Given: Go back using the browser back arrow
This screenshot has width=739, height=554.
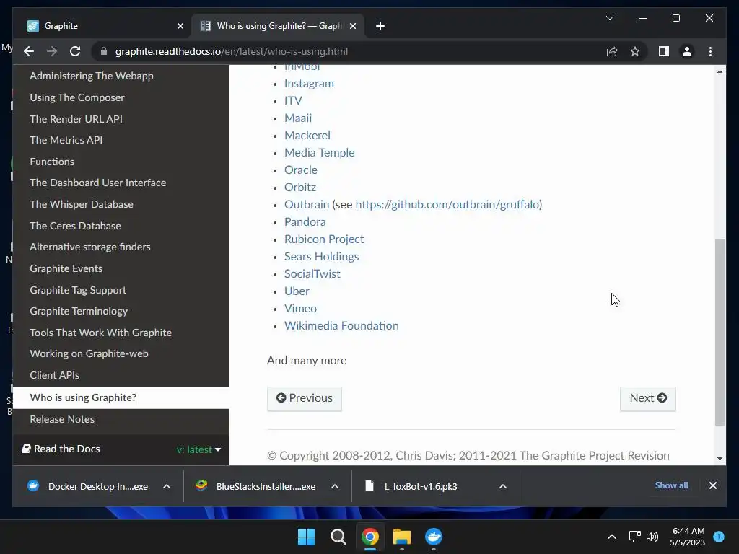Looking at the screenshot, I should 29,51.
